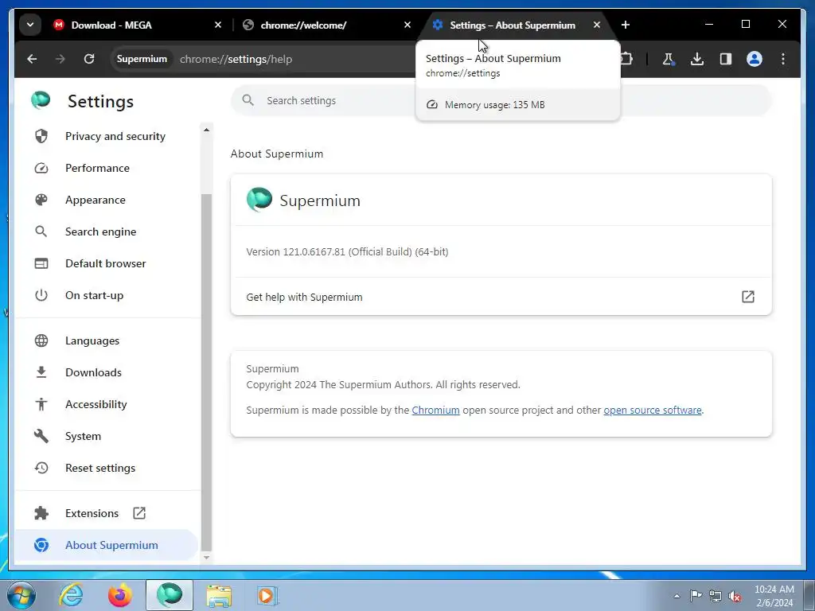The image size is (815, 611).
Task: Click the magnifier icon in Search settings
Action: pyautogui.click(x=248, y=100)
